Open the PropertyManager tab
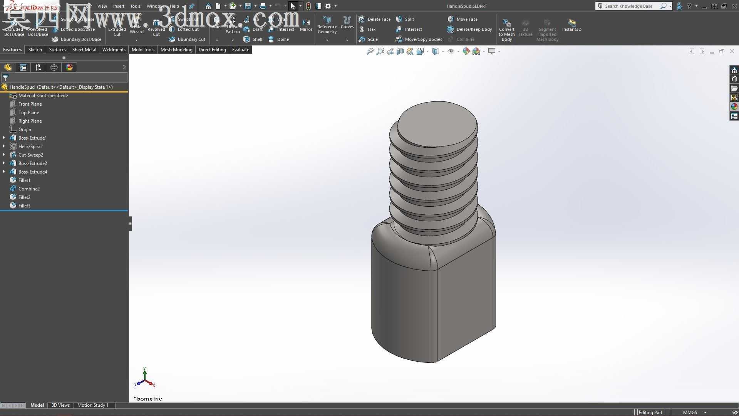 click(23, 67)
